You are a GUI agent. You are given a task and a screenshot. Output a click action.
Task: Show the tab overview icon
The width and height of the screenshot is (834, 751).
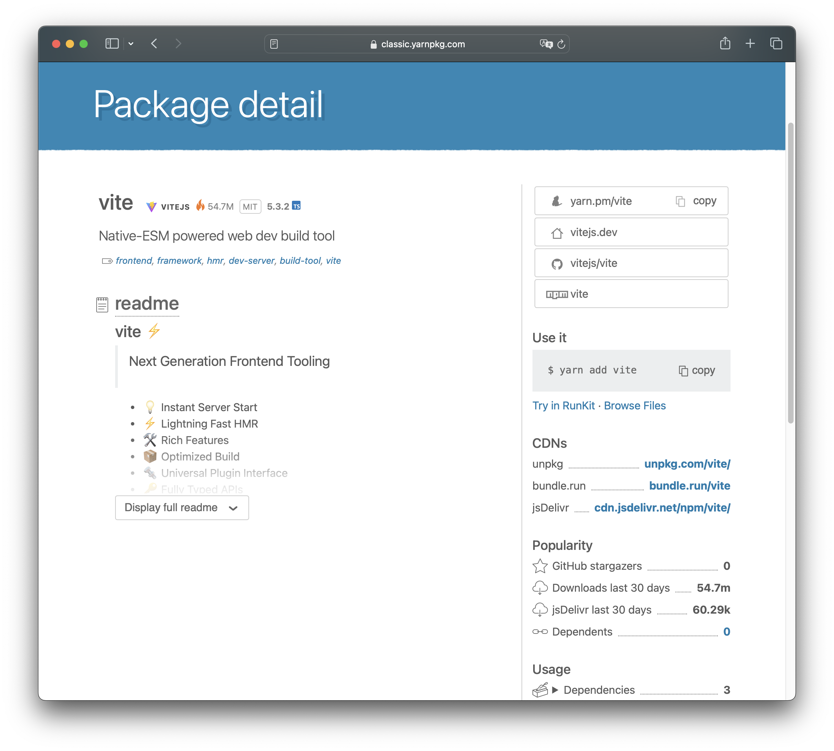[776, 43]
